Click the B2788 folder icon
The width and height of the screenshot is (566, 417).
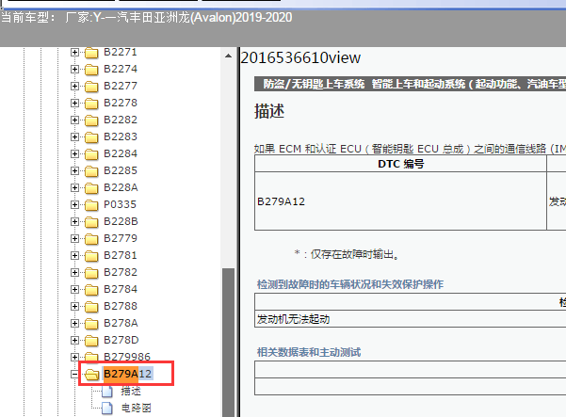click(x=91, y=307)
